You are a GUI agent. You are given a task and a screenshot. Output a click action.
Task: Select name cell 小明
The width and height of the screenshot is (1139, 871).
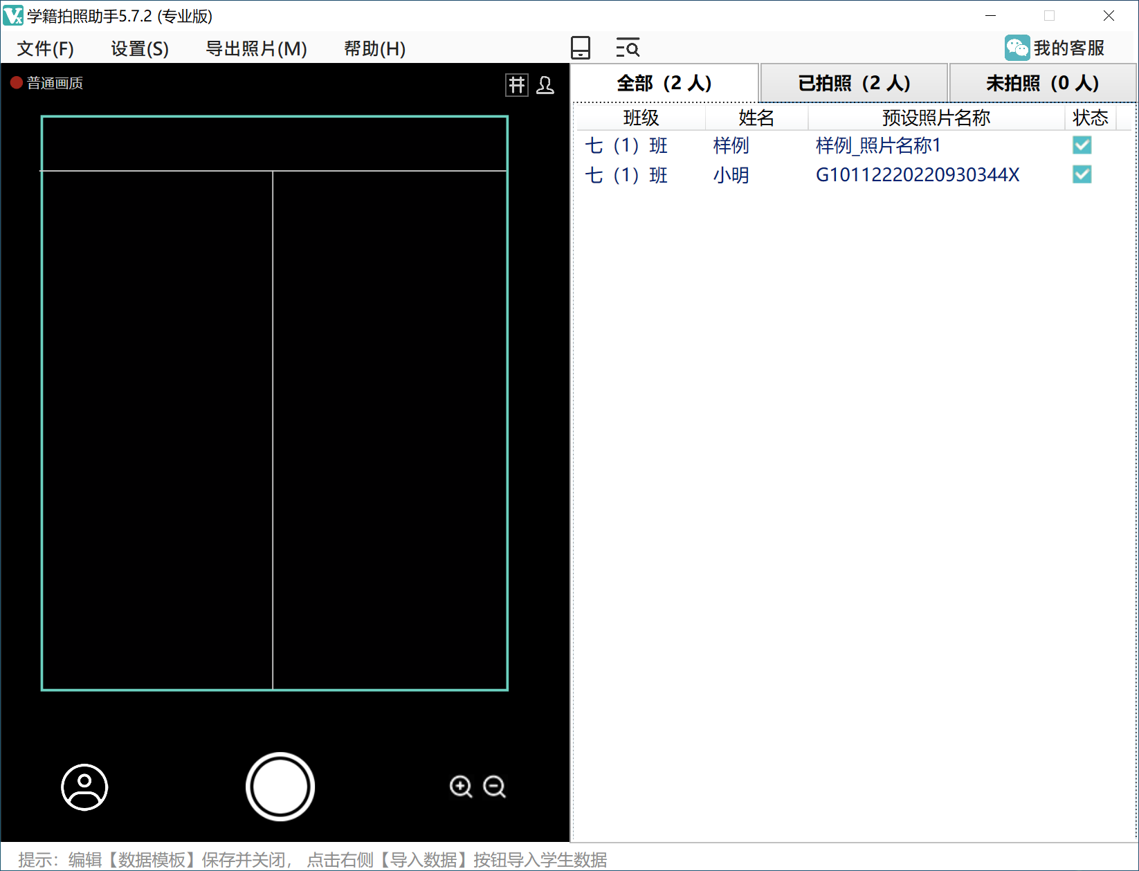[x=731, y=175]
